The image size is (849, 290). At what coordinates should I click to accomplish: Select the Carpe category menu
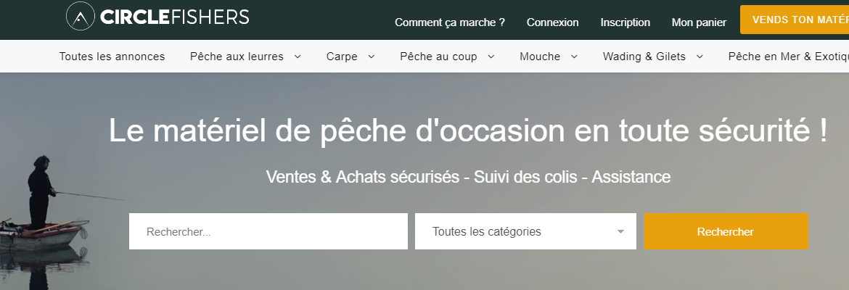(342, 57)
